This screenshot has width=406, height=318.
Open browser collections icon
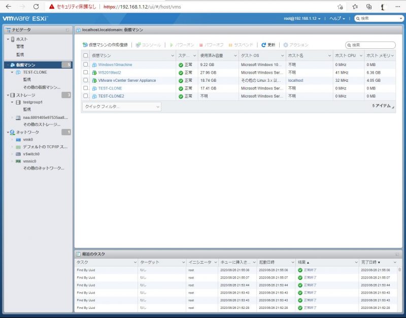tap(369, 7)
